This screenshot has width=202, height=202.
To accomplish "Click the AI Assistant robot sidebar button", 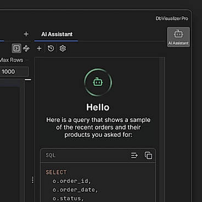I will 178,37.
